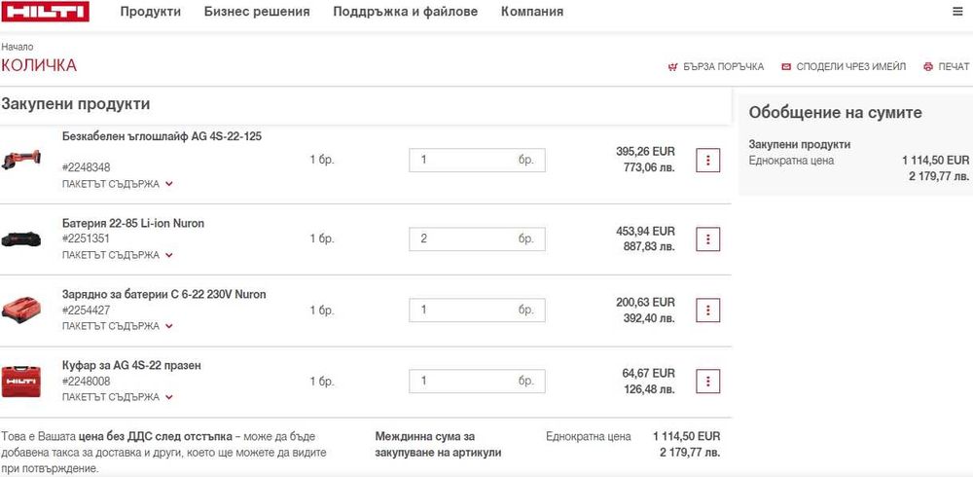Open options menu for Куфар AG 4S-22

(x=708, y=382)
